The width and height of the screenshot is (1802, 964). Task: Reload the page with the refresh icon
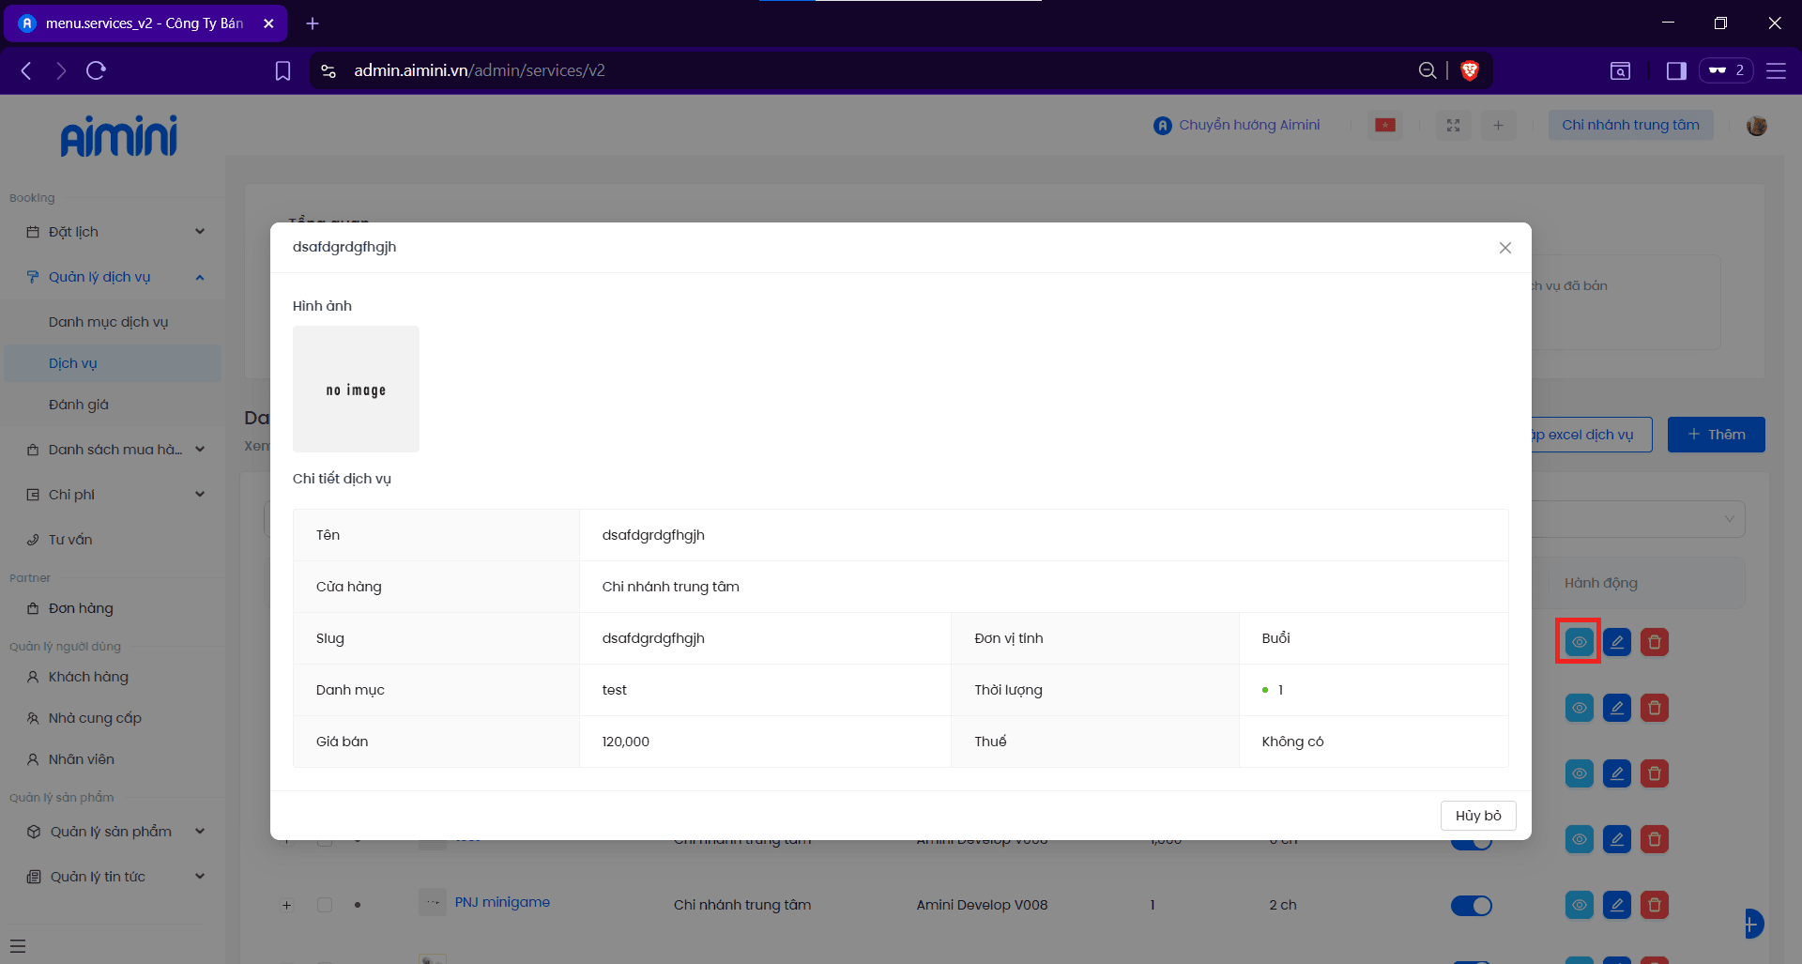pyautogui.click(x=96, y=70)
